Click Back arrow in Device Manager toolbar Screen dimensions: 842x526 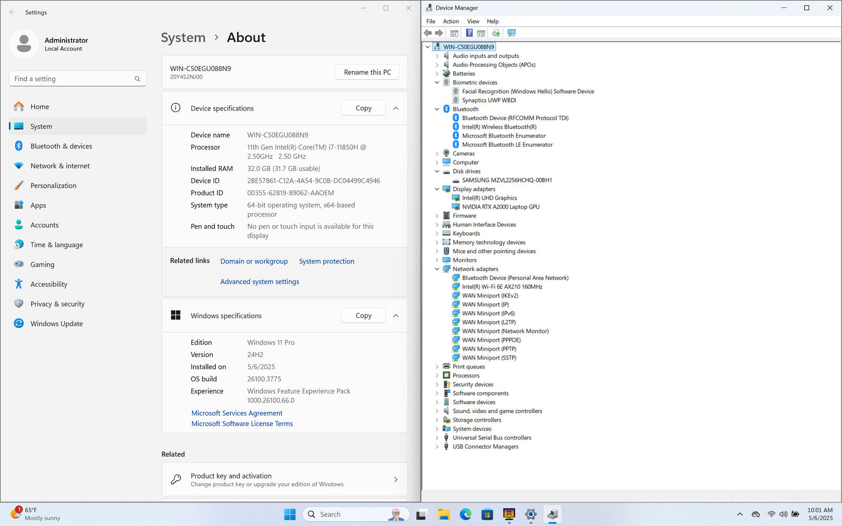pyautogui.click(x=428, y=33)
